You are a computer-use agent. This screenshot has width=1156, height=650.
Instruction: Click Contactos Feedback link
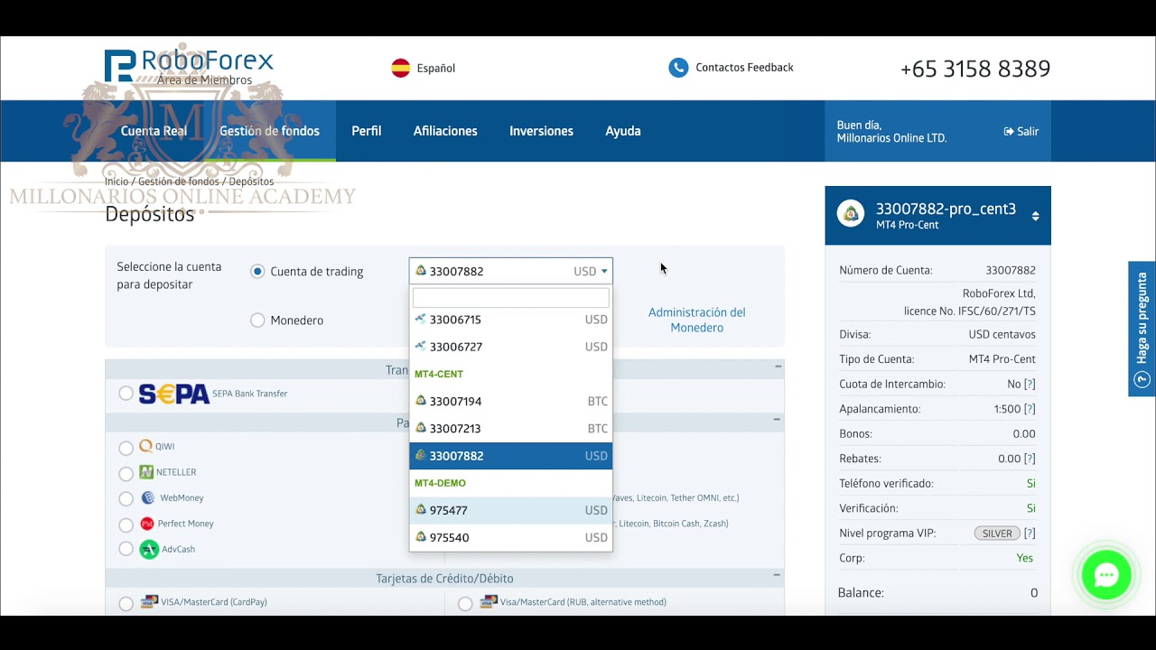pyautogui.click(x=744, y=68)
